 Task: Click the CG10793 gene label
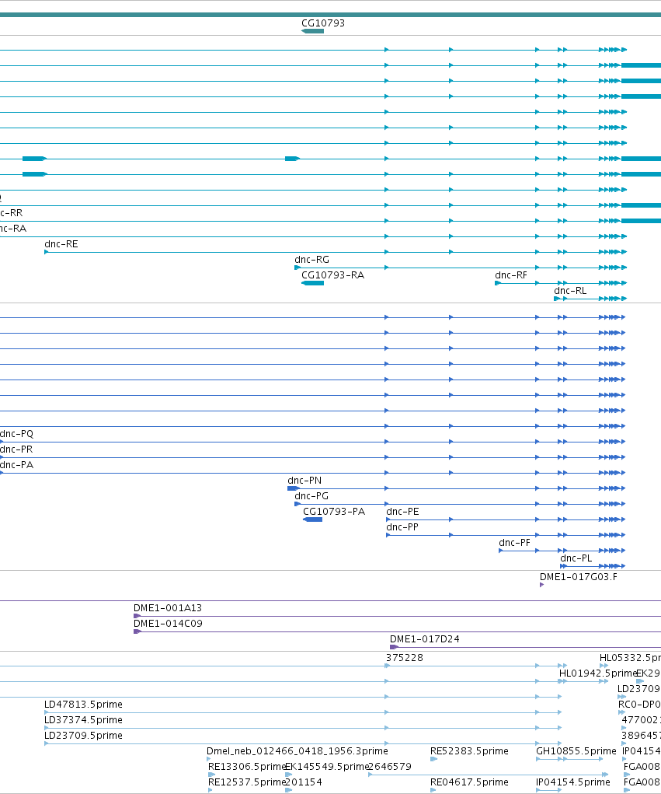click(x=322, y=23)
